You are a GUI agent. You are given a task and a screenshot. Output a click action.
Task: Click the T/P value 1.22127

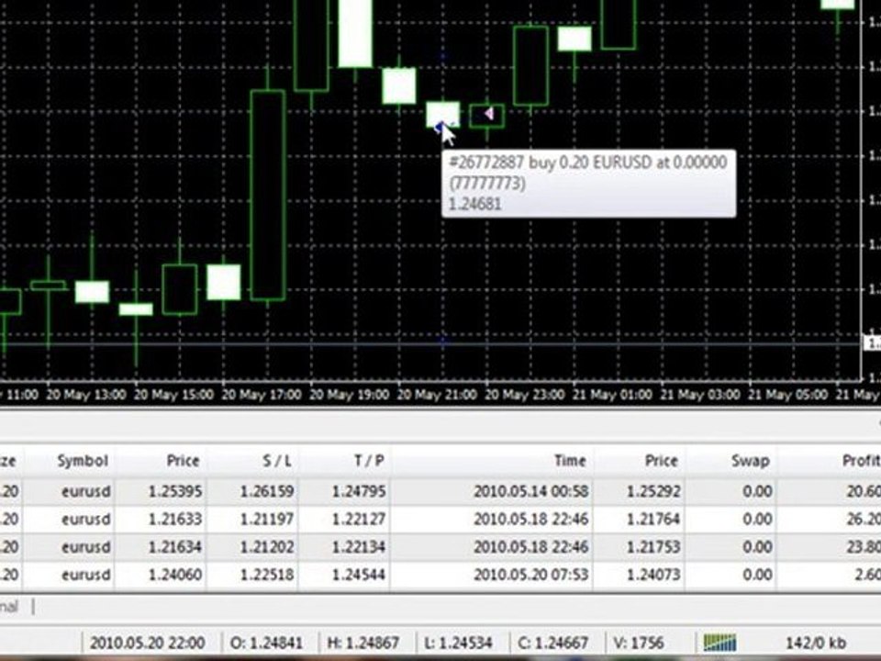(359, 519)
